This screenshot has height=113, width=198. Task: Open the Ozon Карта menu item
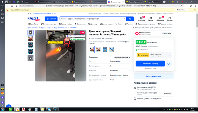point(33,24)
